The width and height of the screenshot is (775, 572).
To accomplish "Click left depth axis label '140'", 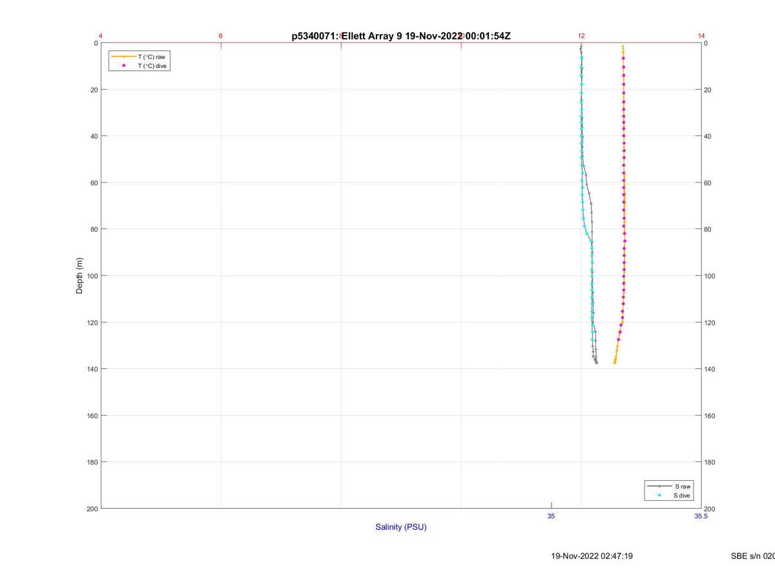I will click(92, 369).
